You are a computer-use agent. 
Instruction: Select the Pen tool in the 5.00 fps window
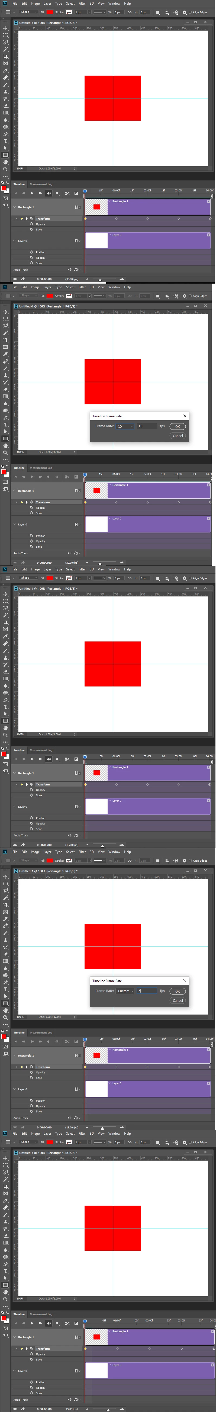5,1264
